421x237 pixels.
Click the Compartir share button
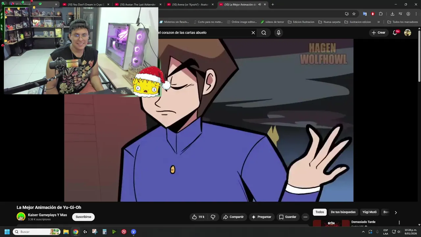pyautogui.click(x=234, y=217)
